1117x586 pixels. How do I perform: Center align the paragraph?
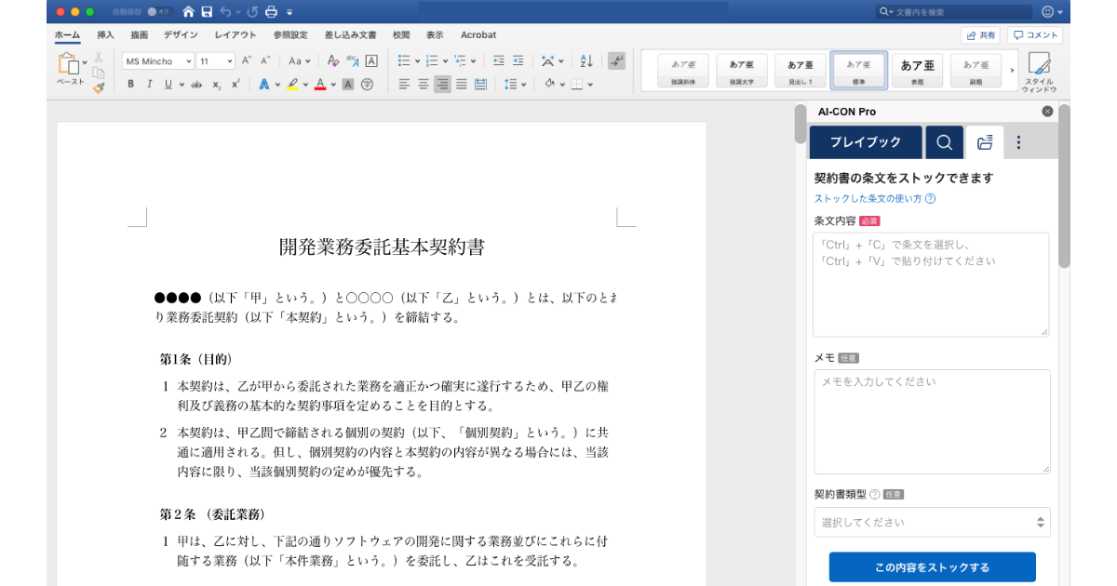tap(424, 84)
